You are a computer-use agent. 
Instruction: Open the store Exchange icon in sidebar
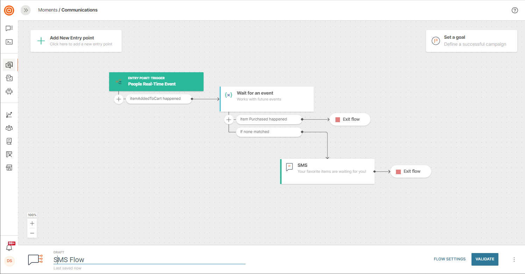point(9,168)
